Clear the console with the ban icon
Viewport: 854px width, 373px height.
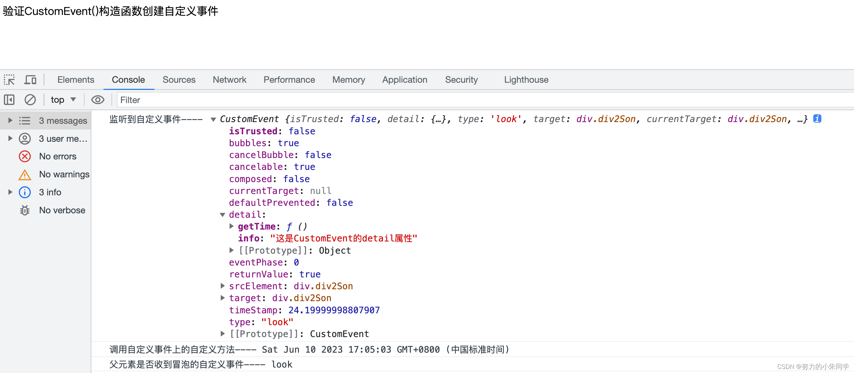pos(30,100)
